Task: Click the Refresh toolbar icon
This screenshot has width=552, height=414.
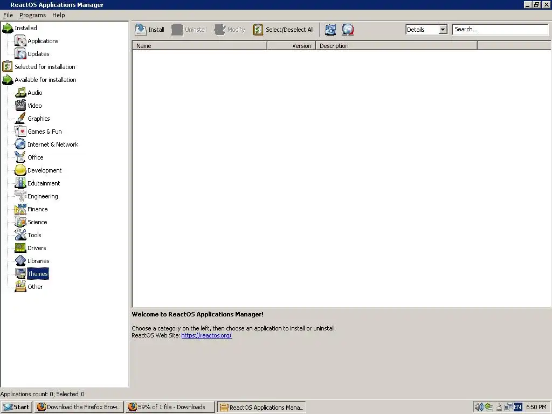Action: [330, 30]
